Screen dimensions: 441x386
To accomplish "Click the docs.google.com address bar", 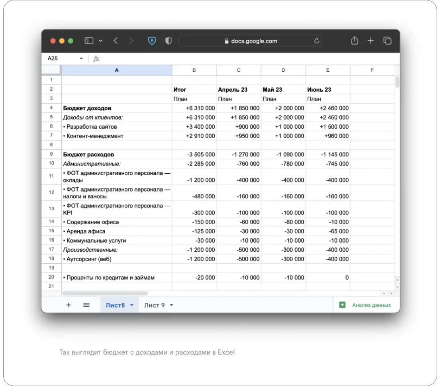I will tap(251, 41).
